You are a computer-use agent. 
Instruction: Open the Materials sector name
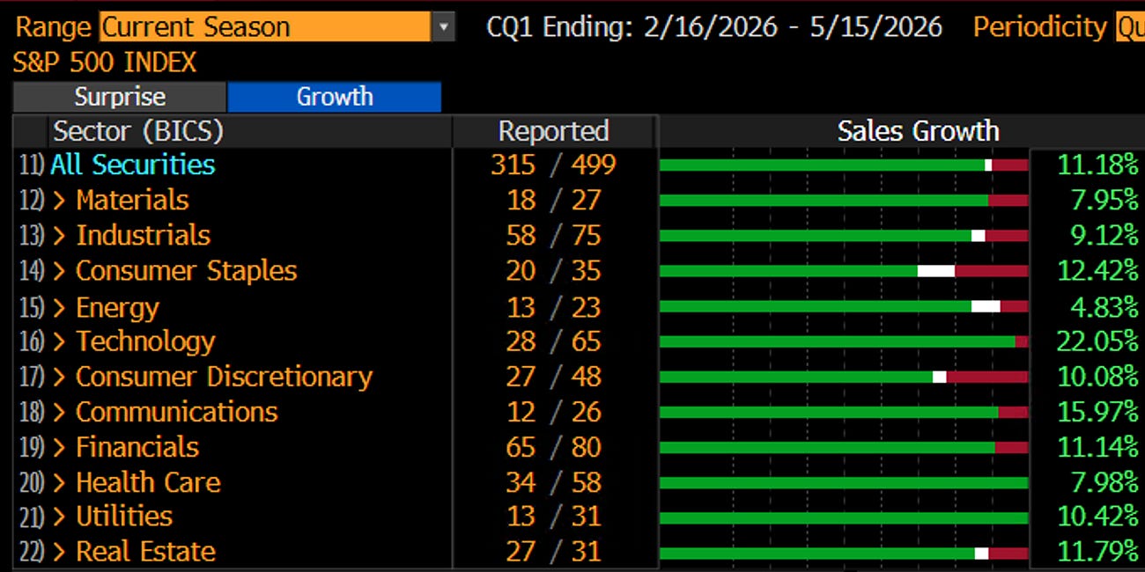[x=132, y=200]
